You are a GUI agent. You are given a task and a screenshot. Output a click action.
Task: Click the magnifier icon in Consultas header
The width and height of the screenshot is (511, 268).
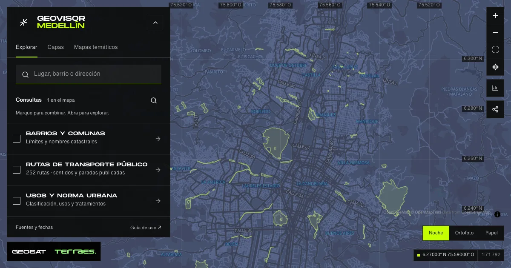pyautogui.click(x=154, y=100)
